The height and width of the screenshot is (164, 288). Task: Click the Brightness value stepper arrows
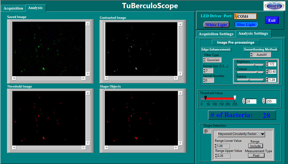coord(267,64)
